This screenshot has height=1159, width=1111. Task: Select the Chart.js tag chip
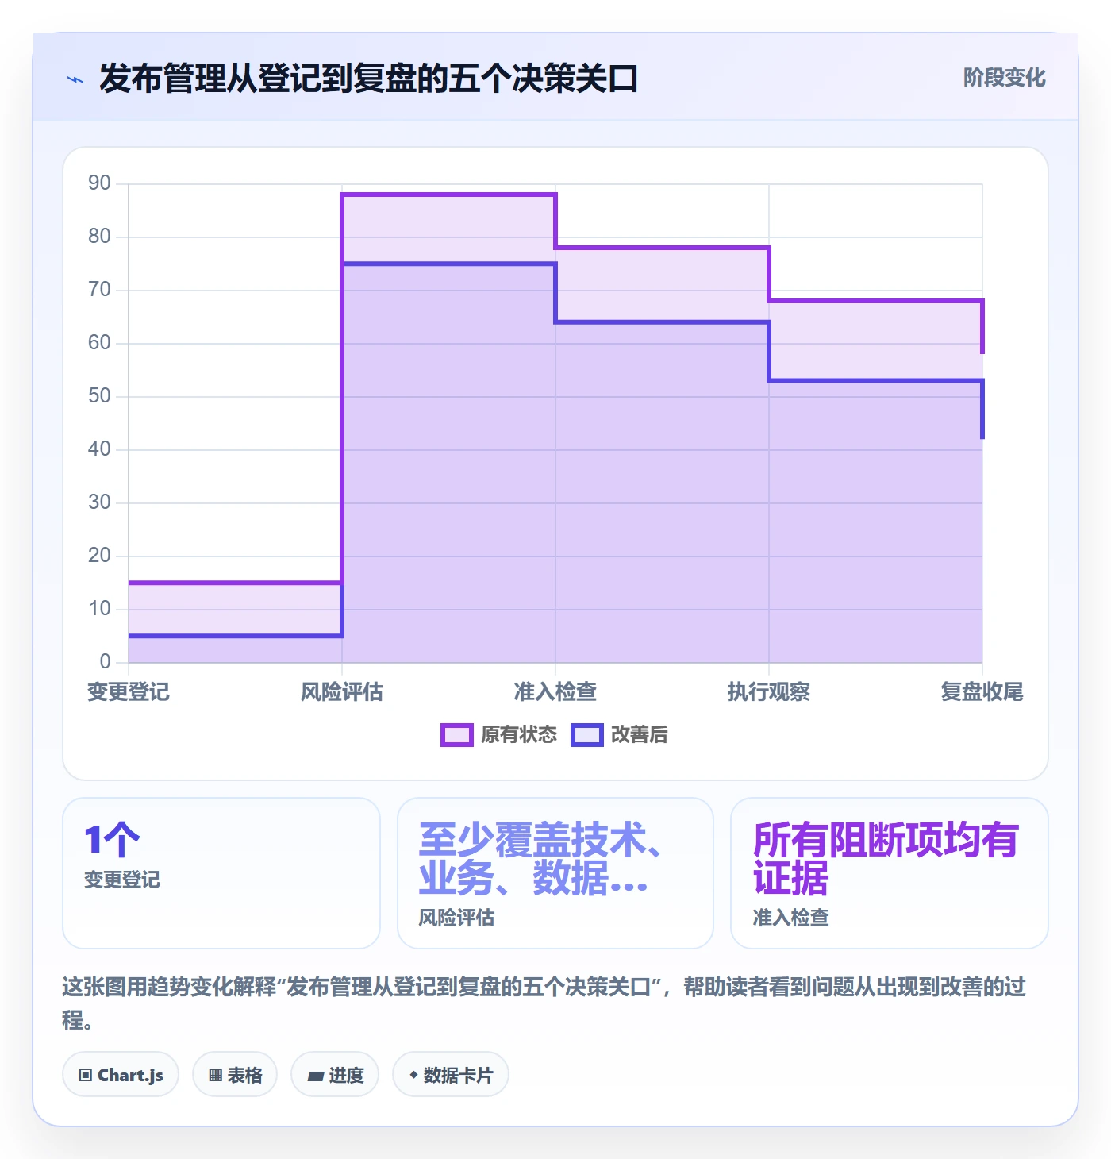[x=121, y=1075]
